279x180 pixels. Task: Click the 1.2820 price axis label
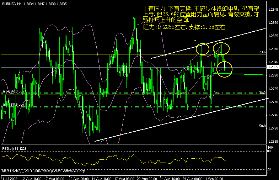(x=273, y=75)
